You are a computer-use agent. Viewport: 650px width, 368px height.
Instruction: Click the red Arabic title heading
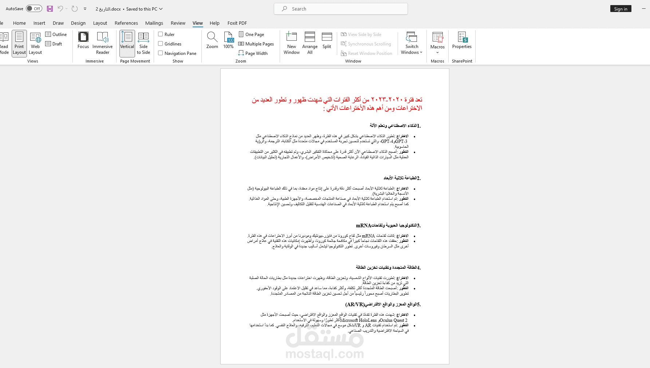(x=337, y=104)
